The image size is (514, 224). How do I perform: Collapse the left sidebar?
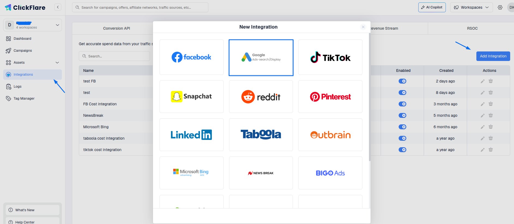(x=58, y=7)
